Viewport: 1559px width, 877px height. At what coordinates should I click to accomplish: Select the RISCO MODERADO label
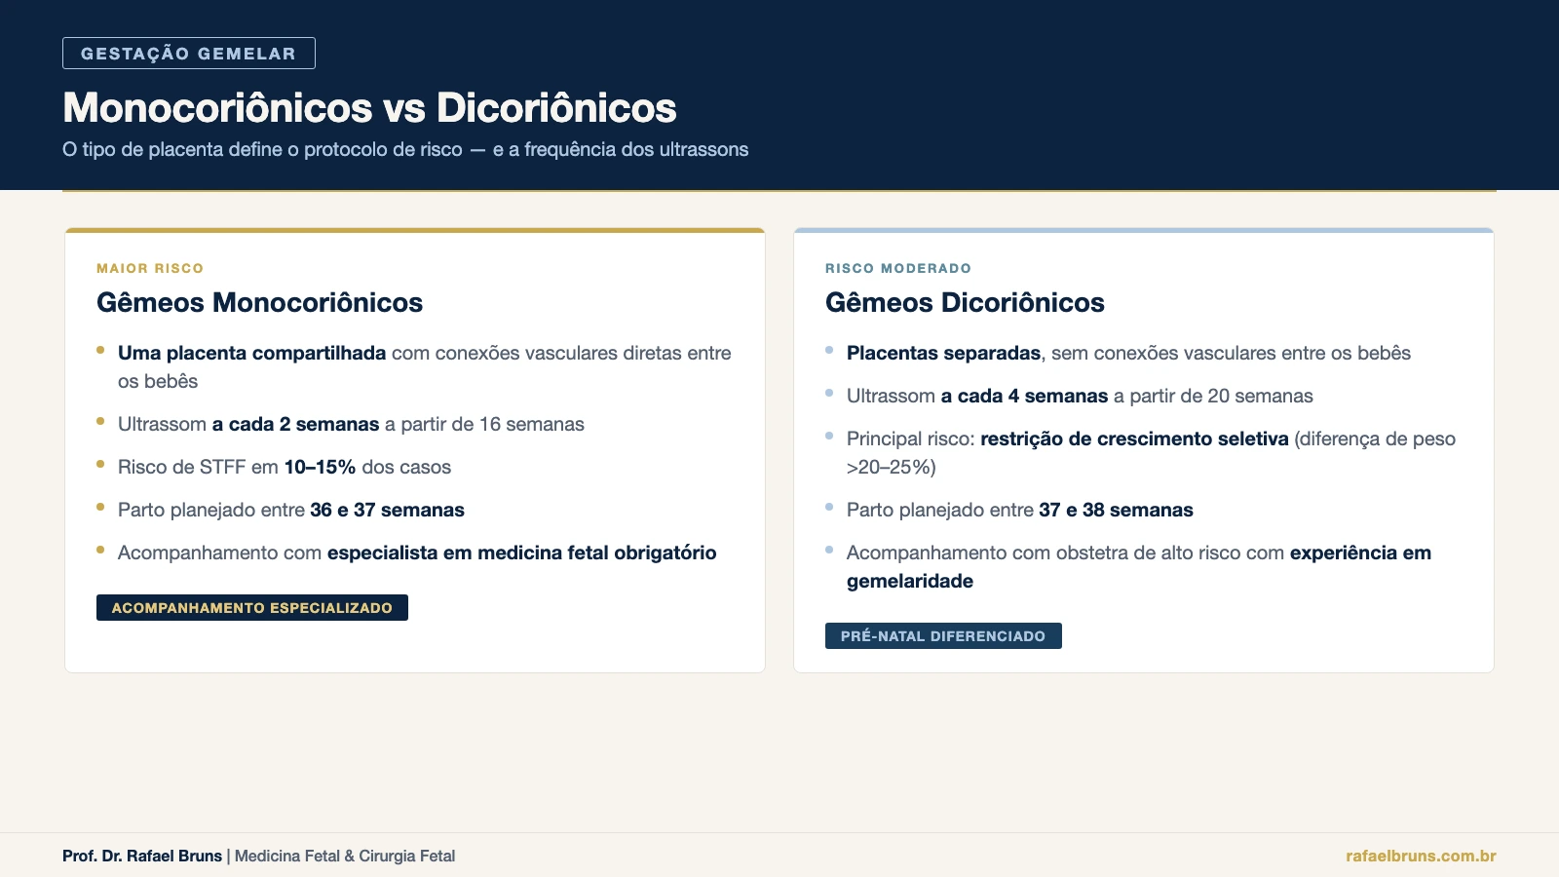pyautogui.click(x=897, y=268)
